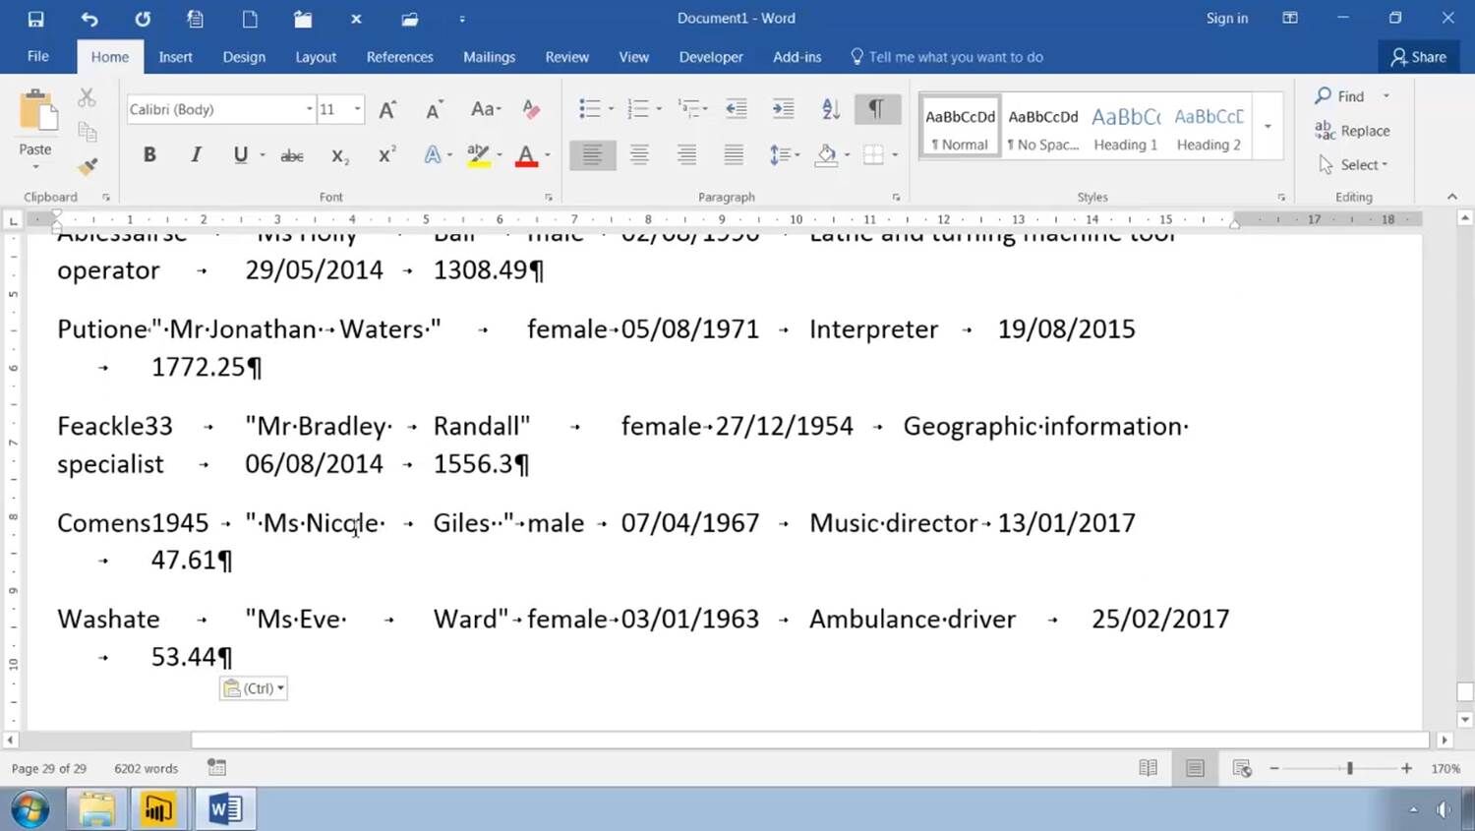Click the Justify alignment icon
The width and height of the screenshot is (1475, 831).
[x=734, y=154]
